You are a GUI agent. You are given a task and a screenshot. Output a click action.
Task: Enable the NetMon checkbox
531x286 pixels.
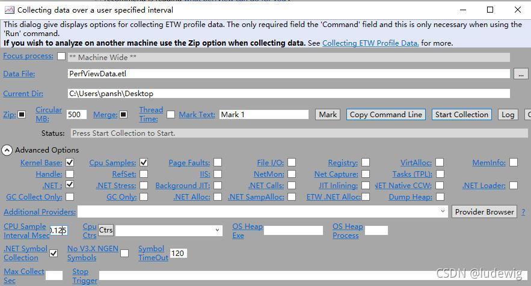pyautogui.click(x=292, y=174)
